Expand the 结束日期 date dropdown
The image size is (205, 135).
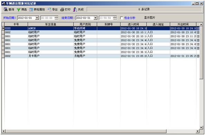pos(95,18)
